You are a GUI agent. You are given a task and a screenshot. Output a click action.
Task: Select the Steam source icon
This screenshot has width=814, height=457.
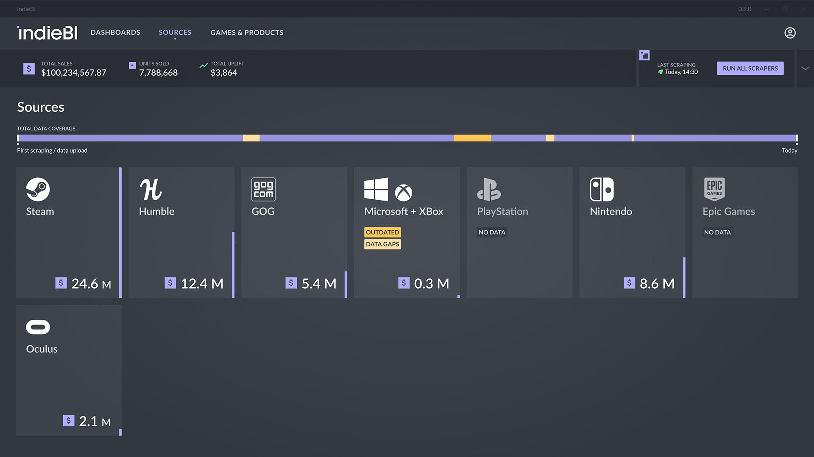[39, 189]
